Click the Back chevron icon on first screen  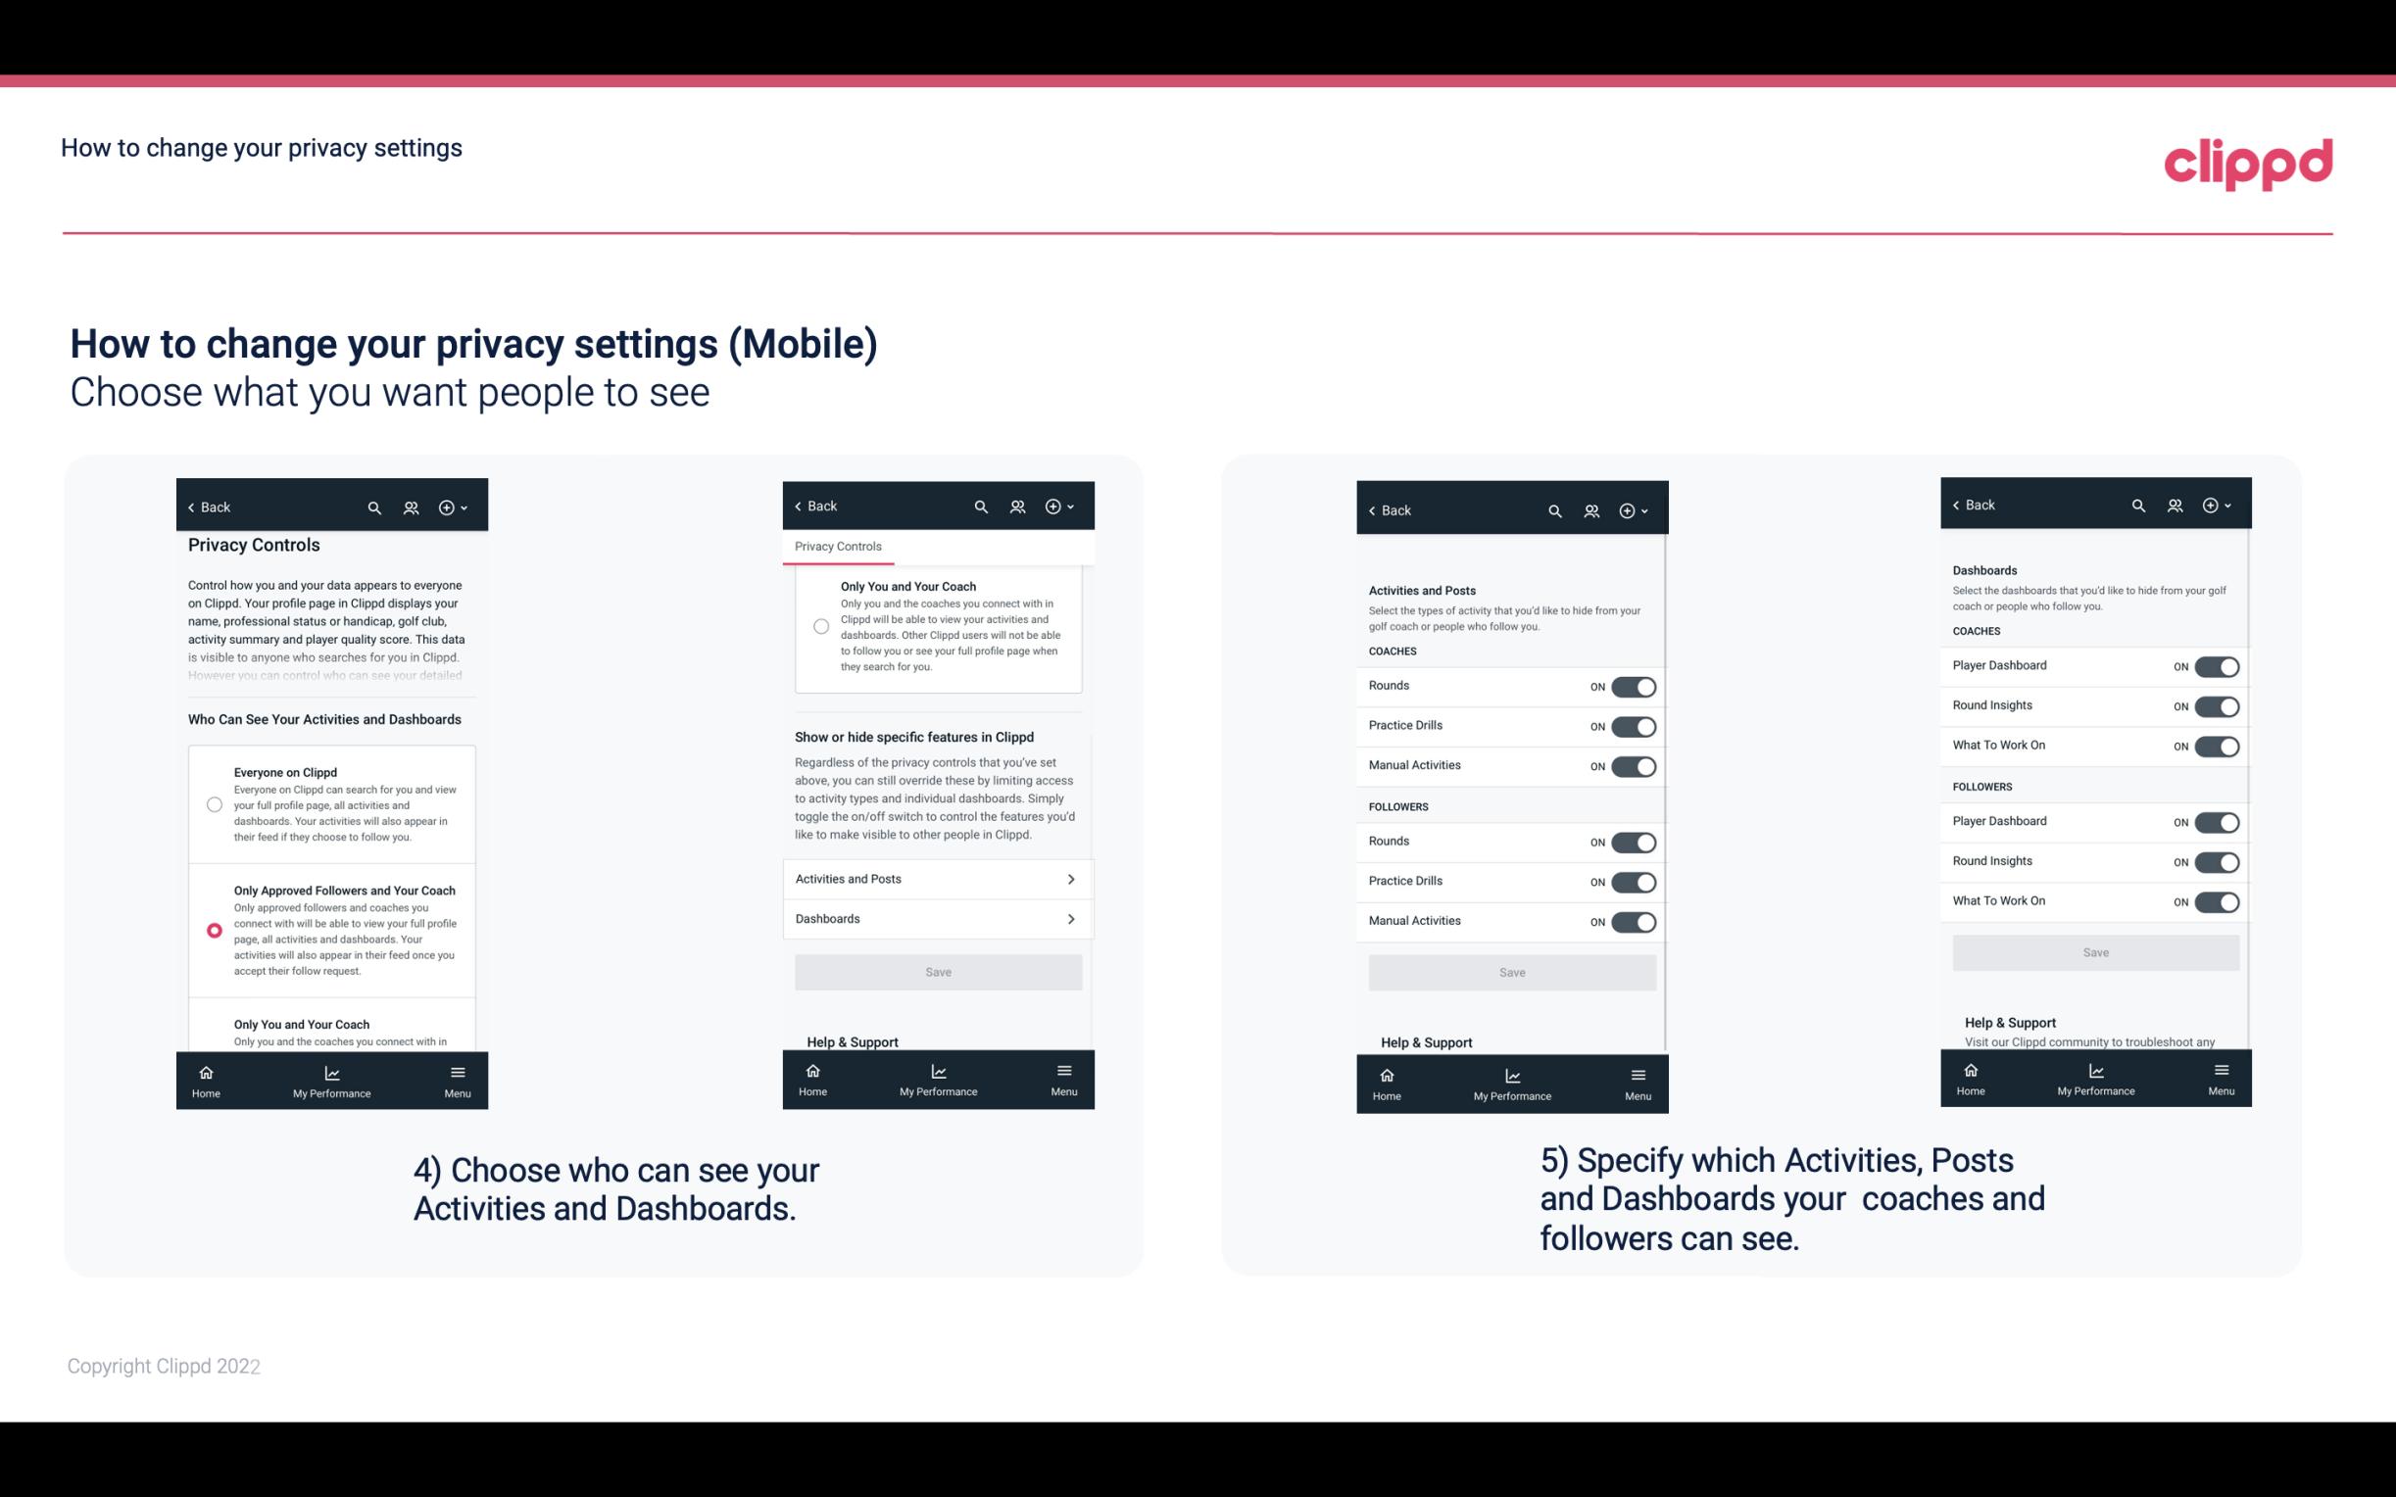(x=191, y=507)
